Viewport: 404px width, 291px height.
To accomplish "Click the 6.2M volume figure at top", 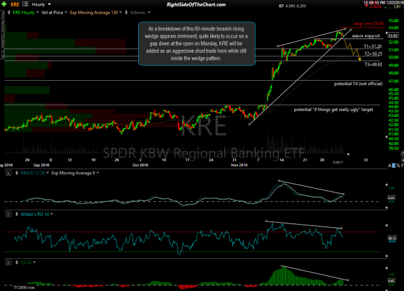I will 301,6.
